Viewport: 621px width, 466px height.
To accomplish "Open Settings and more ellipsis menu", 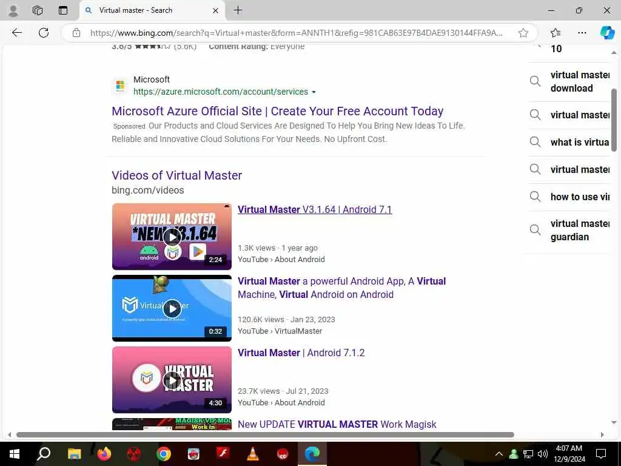I will (582, 33).
